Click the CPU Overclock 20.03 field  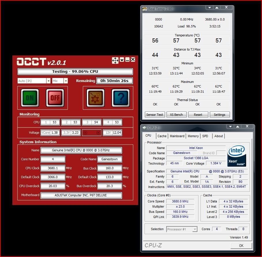53,186
